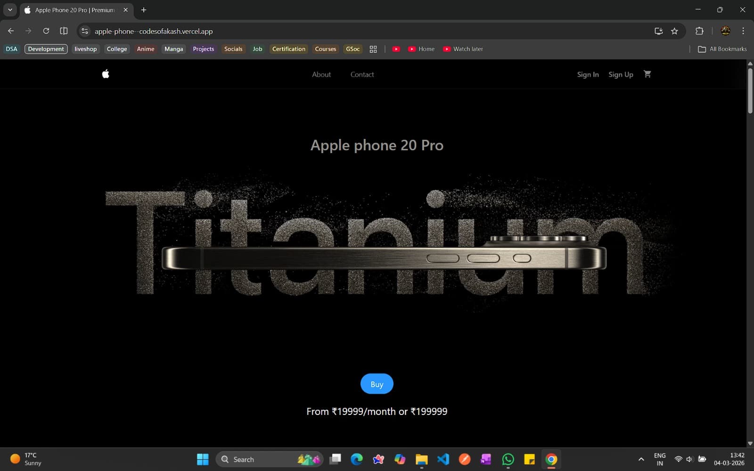
Task: Open the liveshop bookmark folder
Action: tap(85, 49)
